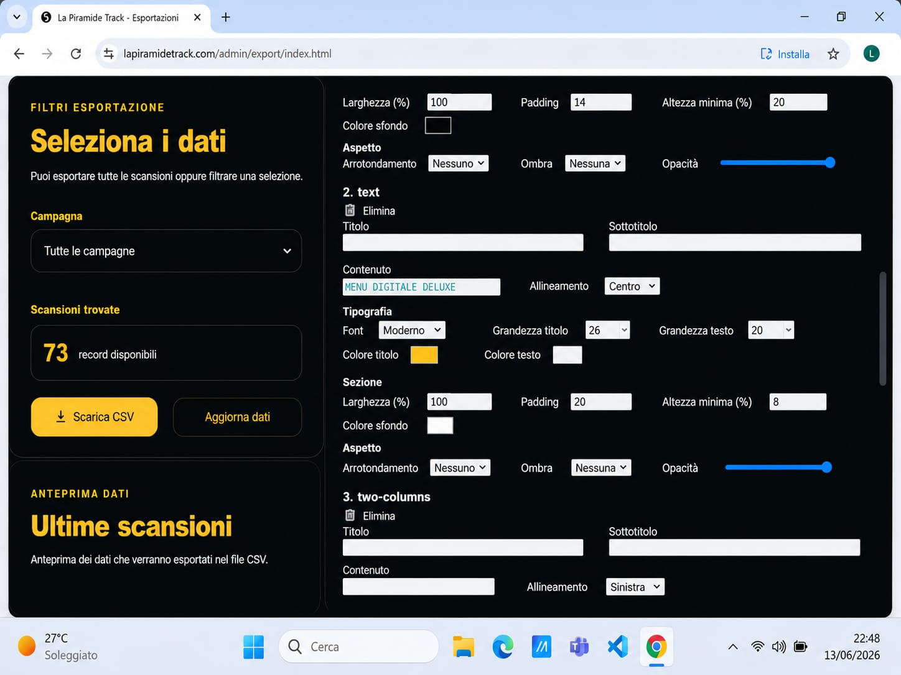Open the white Colore testo swatch
The image size is (901, 675).
(x=567, y=355)
